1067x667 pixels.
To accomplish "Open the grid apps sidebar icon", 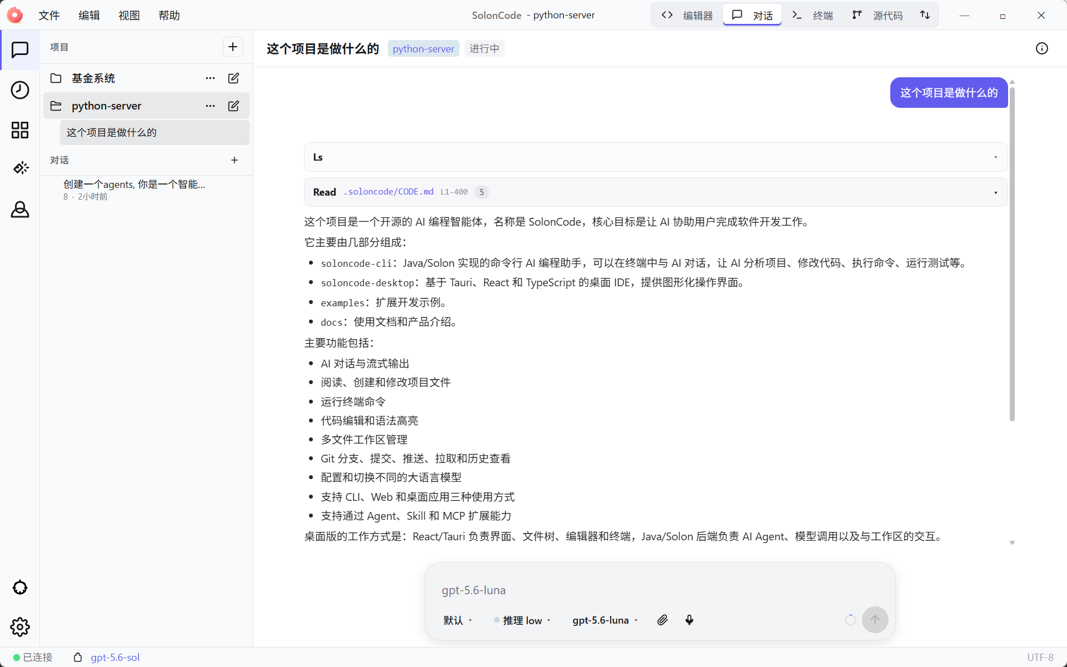I will tap(20, 130).
